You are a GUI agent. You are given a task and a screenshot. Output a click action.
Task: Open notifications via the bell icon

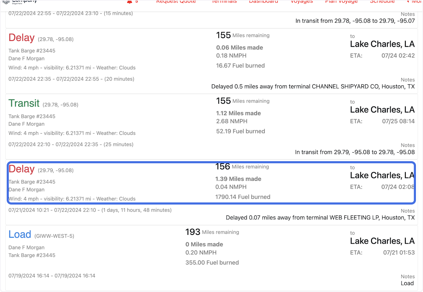pyautogui.click(x=129, y=2)
